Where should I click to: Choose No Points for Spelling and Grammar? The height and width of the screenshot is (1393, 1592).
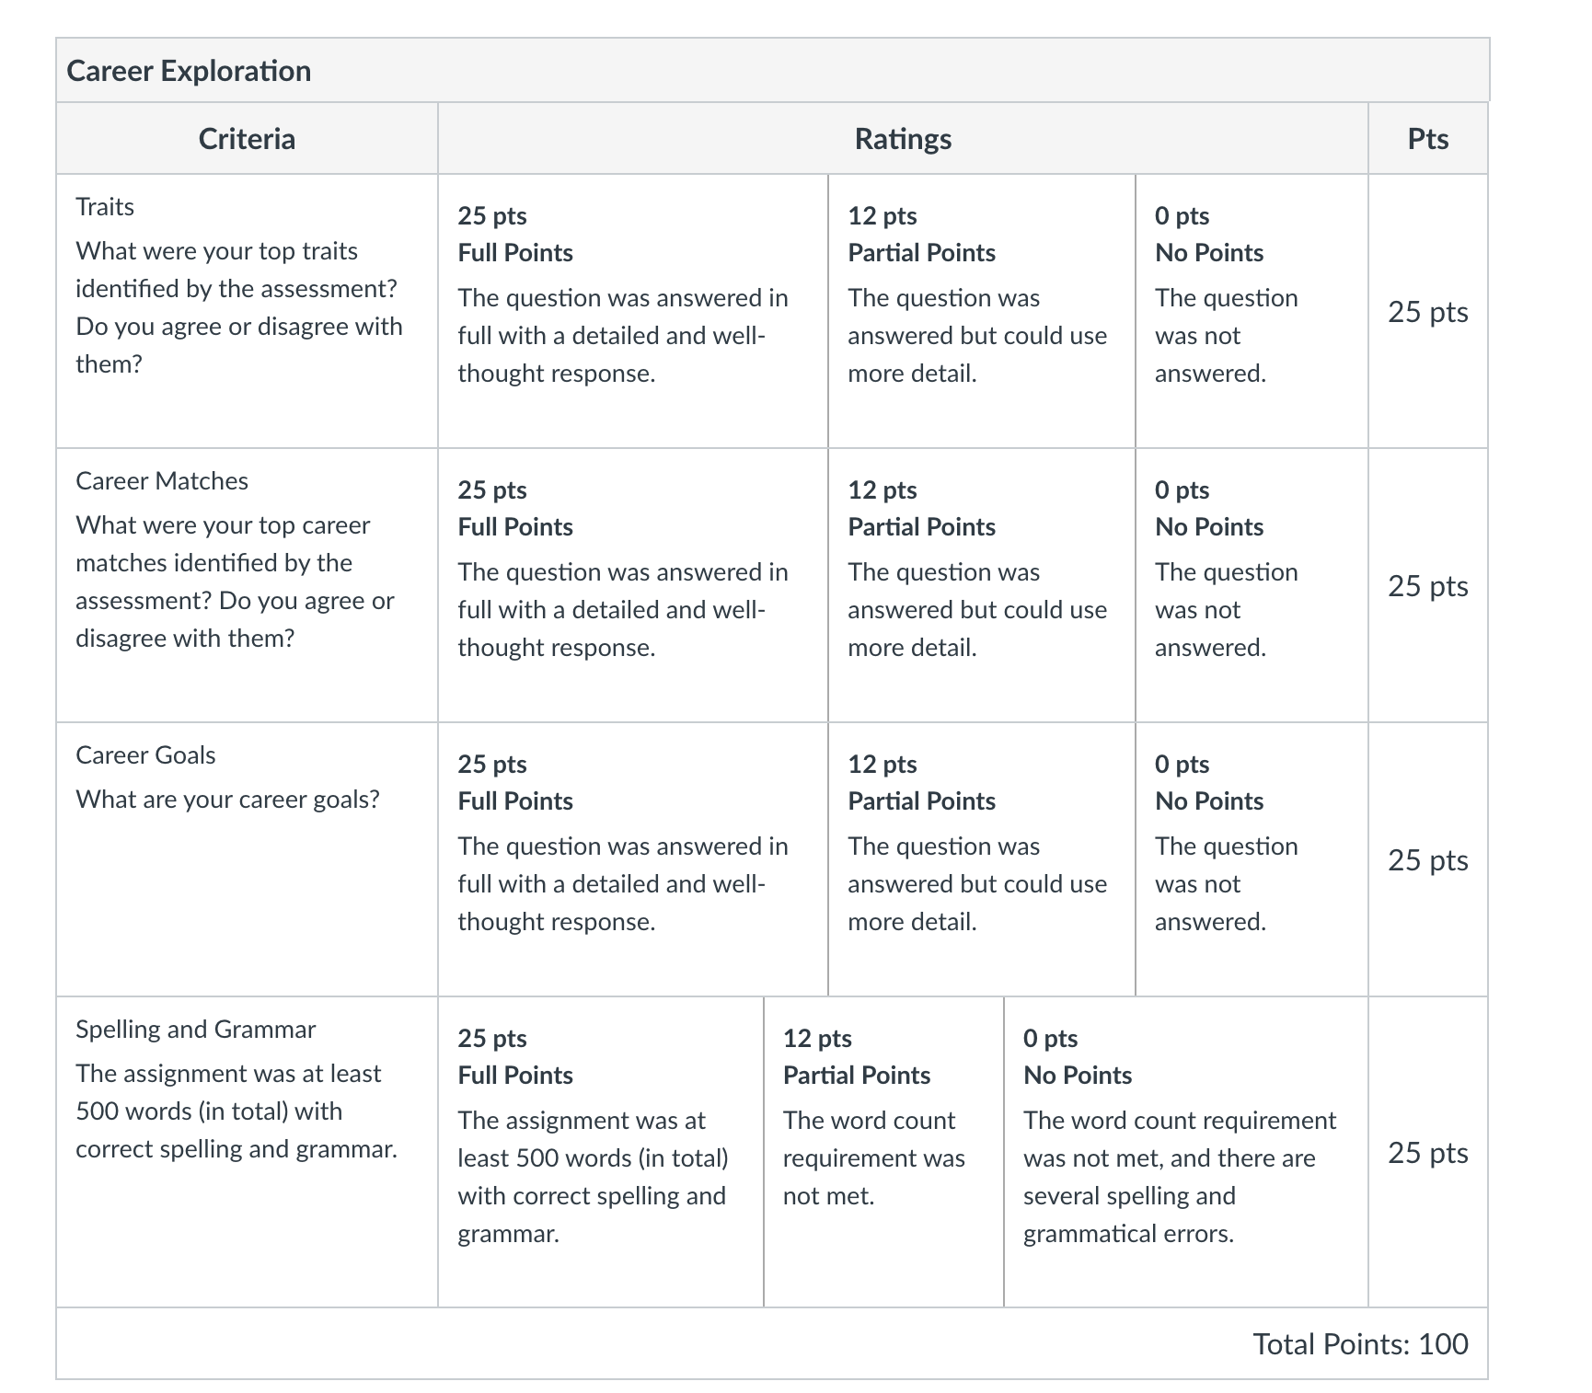1186,1152
